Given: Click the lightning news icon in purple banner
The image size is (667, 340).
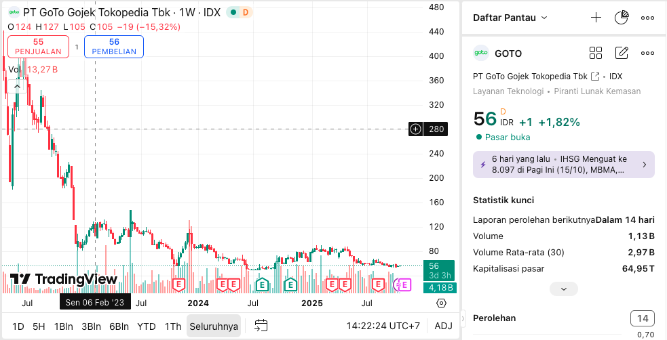Looking at the screenshot, I should [483, 165].
